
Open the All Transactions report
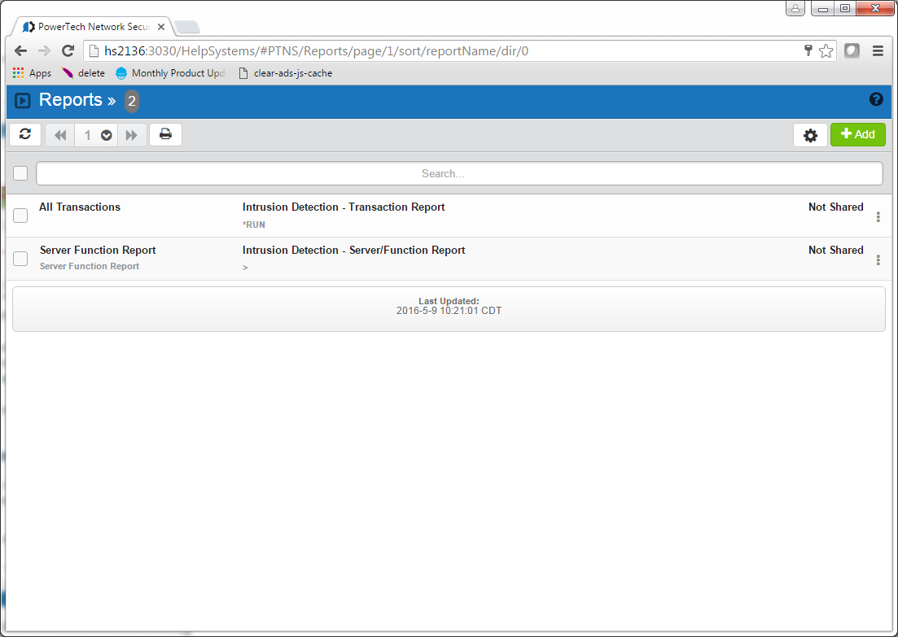tap(80, 207)
